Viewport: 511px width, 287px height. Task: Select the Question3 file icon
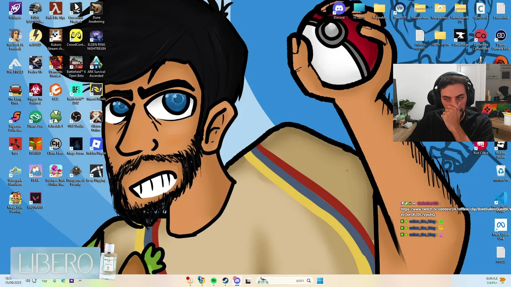pos(481,11)
